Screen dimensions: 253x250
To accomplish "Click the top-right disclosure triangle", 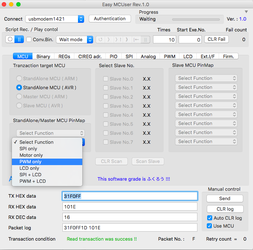I will pyautogui.click(x=246, y=12).
